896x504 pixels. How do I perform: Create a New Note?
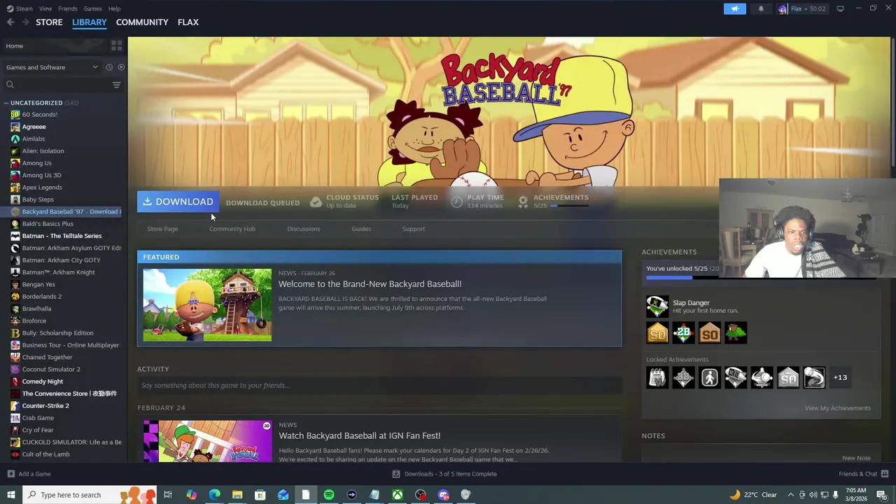tap(856, 458)
